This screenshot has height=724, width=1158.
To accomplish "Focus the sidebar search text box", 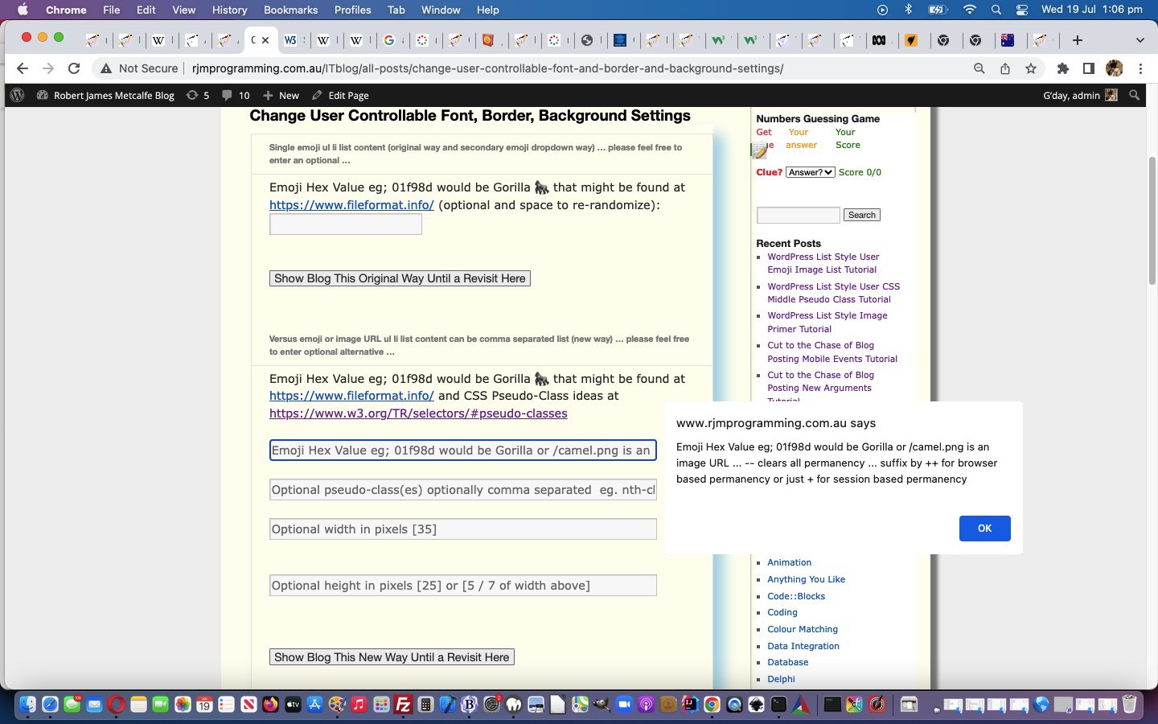I will coord(798,215).
